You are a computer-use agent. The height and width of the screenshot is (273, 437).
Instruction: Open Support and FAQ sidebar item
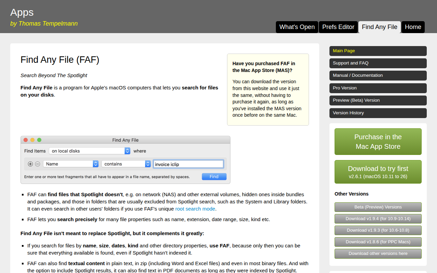click(x=378, y=63)
